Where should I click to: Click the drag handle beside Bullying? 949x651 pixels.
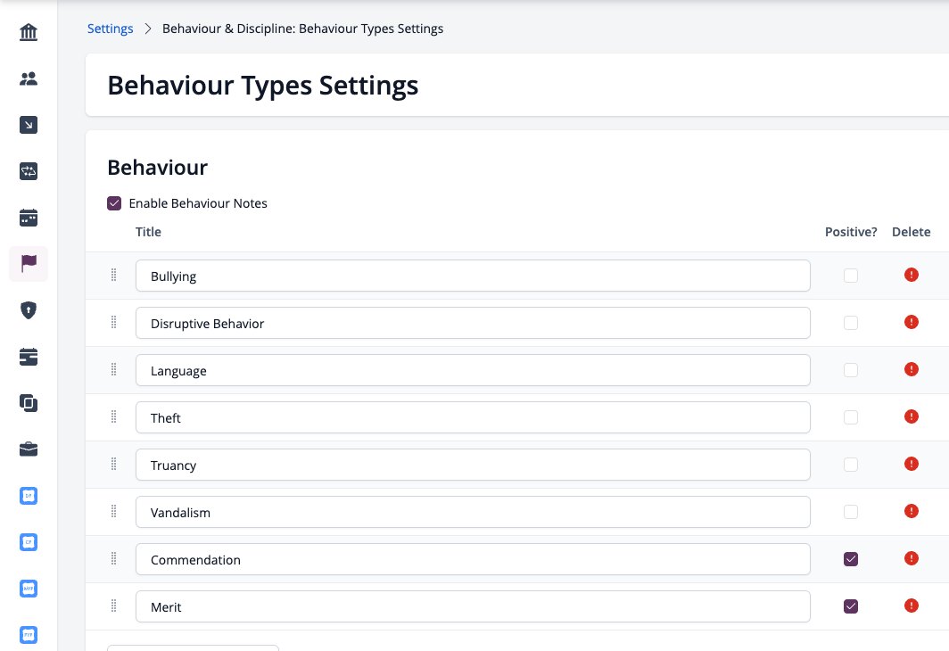coord(114,276)
